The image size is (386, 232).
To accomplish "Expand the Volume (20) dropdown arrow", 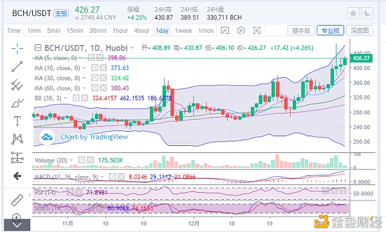I will [71, 161].
